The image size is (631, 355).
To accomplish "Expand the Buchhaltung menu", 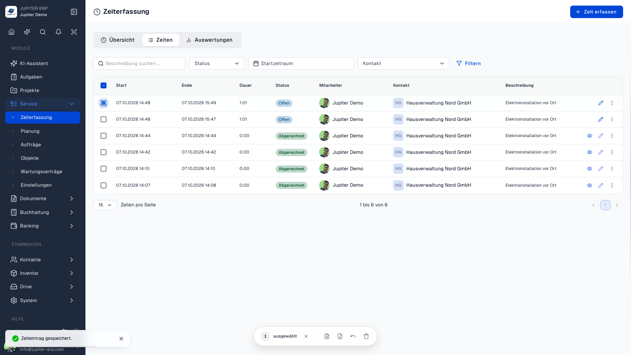I will pos(43,212).
